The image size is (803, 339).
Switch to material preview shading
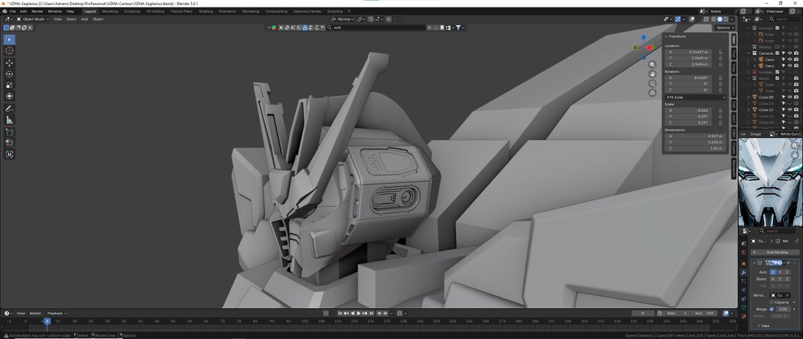[726, 19]
